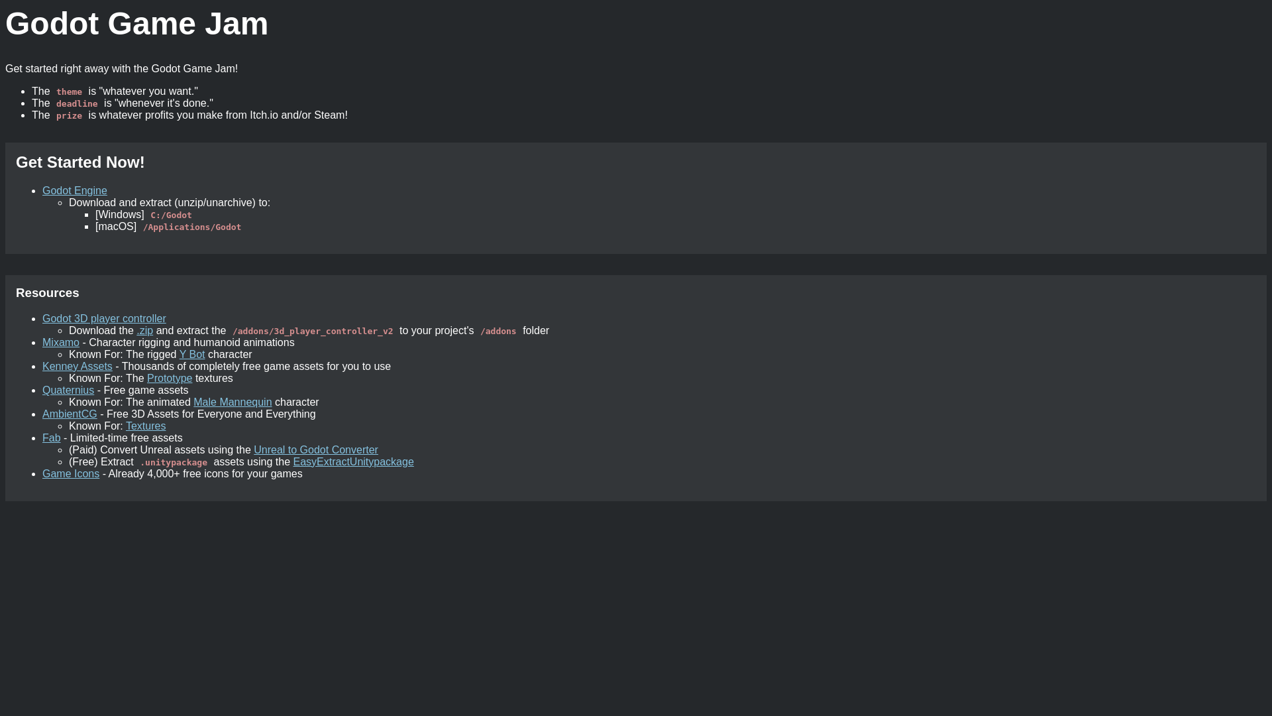
Task: Click the 'Resources' heading
Action: [x=48, y=293]
